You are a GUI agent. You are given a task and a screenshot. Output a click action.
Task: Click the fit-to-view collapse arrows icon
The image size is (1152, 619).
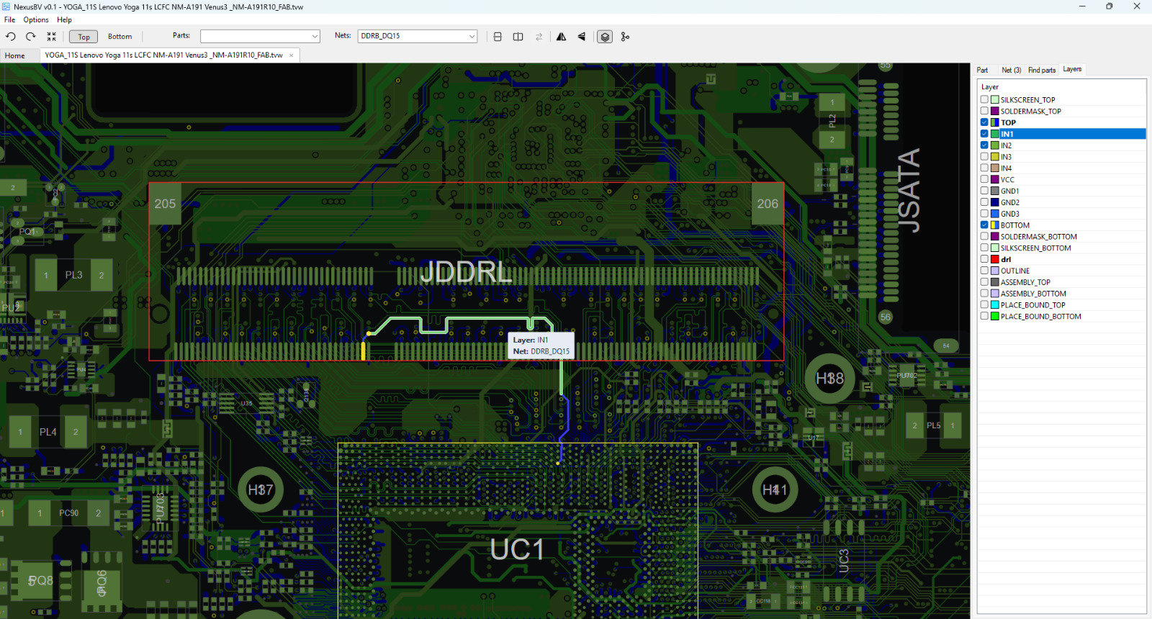51,37
